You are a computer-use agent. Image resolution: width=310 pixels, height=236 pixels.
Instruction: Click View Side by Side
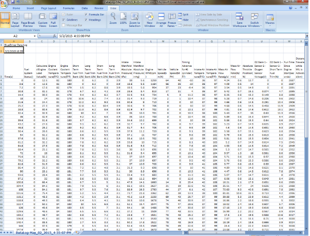[x=209, y=14]
